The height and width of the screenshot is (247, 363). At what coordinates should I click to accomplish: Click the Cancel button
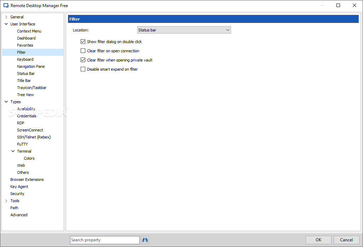pyautogui.click(x=346, y=240)
